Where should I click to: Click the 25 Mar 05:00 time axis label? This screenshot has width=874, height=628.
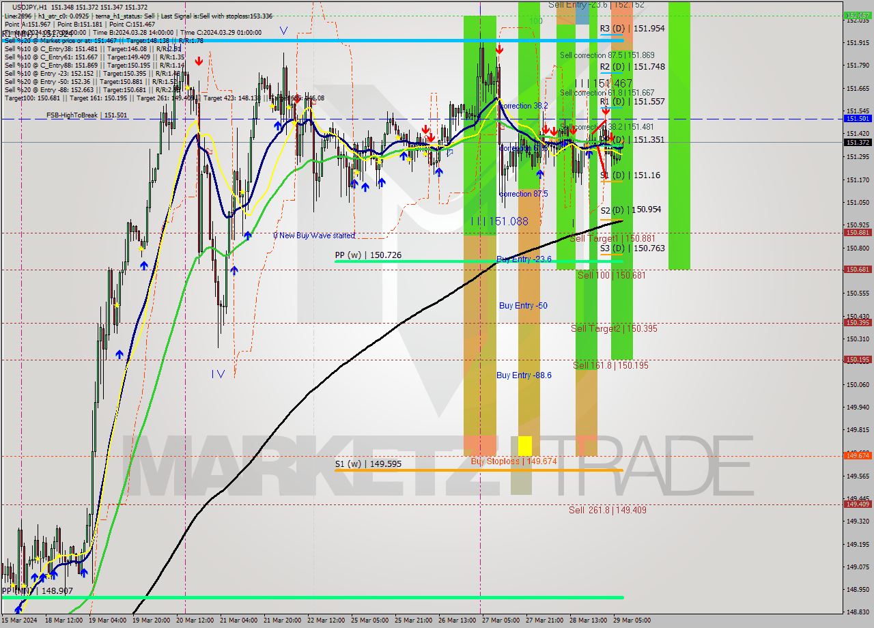pyautogui.click(x=369, y=621)
